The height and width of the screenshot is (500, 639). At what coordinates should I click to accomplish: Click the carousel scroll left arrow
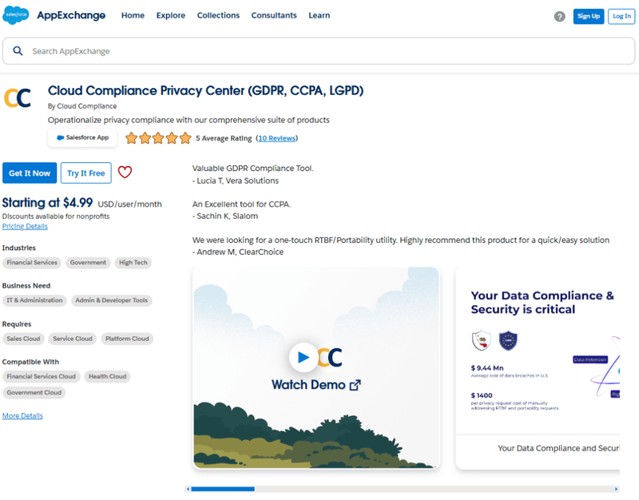[x=188, y=489]
